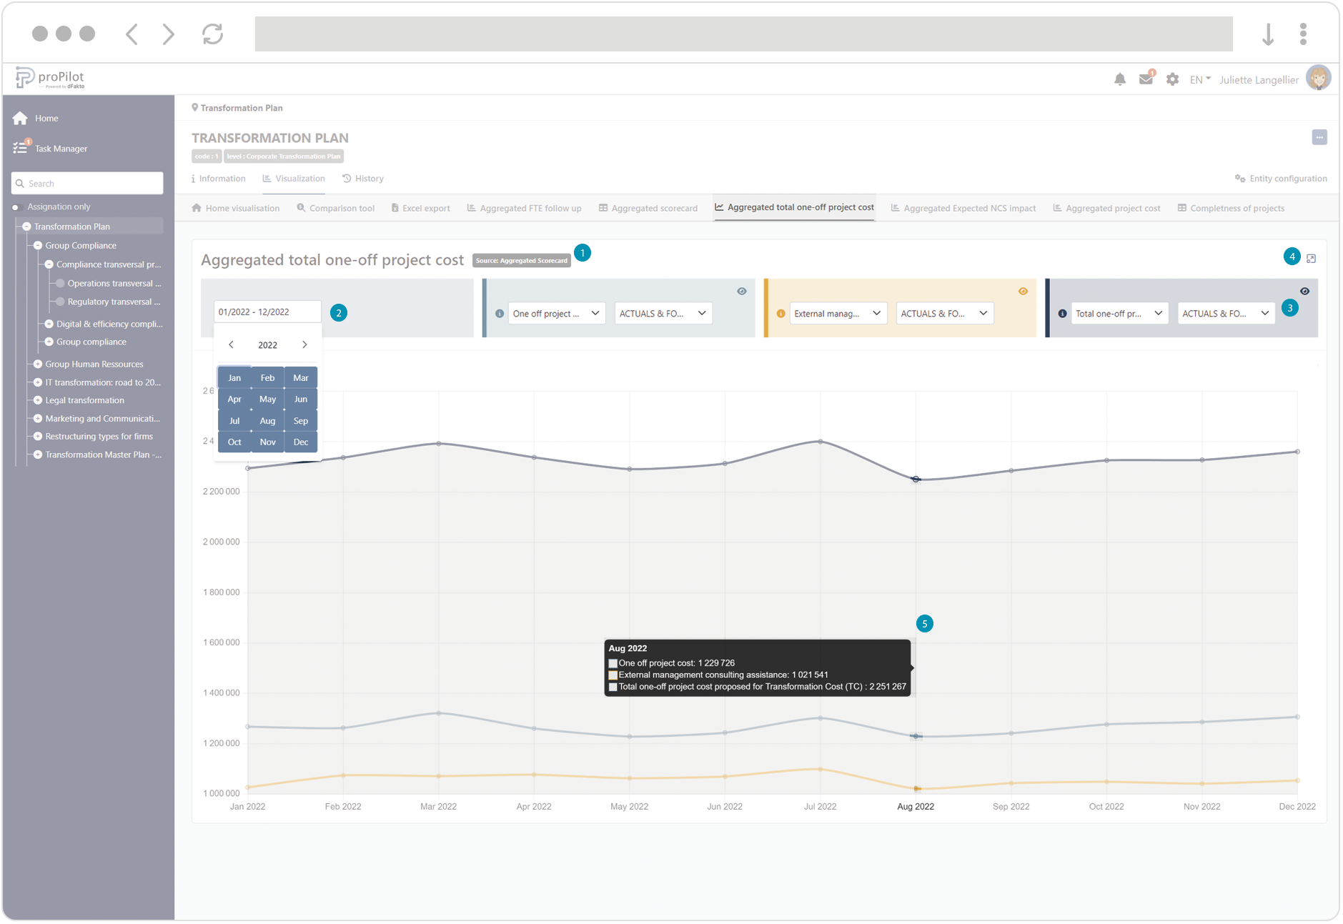
Task: Collapse the Group Compliance tree node
Action: (x=38, y=246)
